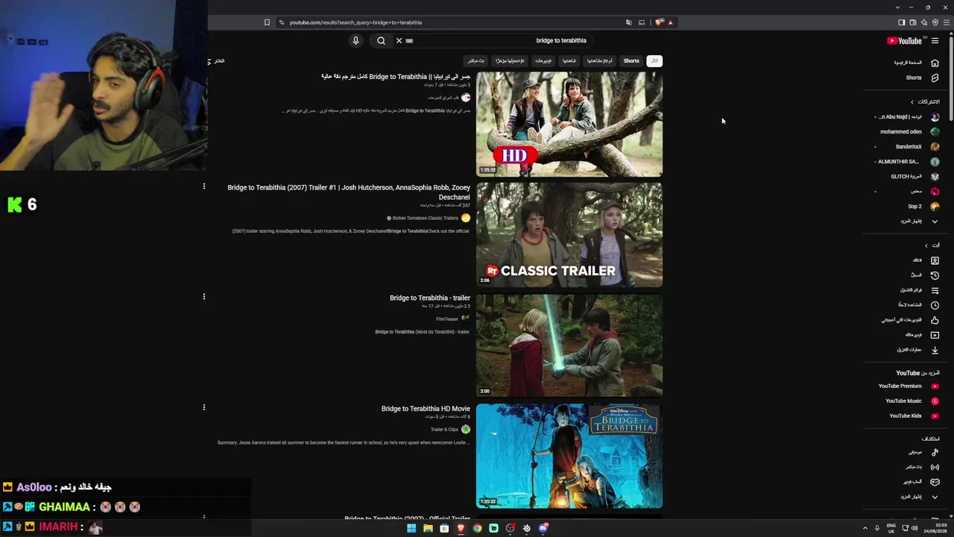The image size is (954, 537).
Task: Open the Classic Trailer video thumbnail
Action: (569, 235)
